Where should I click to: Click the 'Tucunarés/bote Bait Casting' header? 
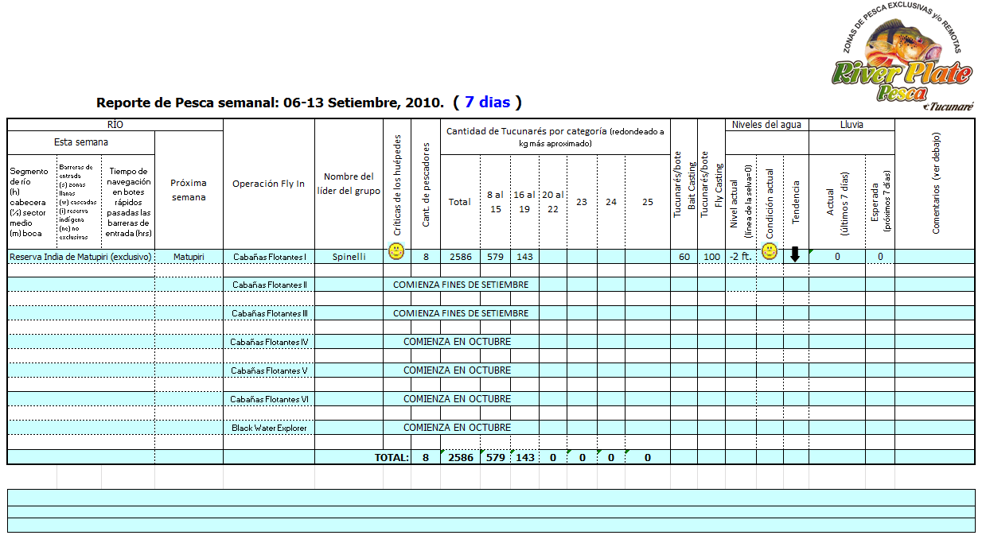click(x=684, y=184)
